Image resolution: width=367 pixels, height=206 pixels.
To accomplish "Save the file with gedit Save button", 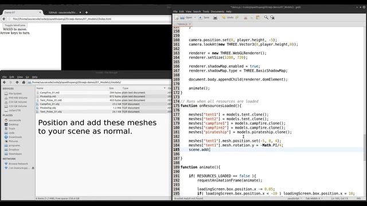I will 204,18.
